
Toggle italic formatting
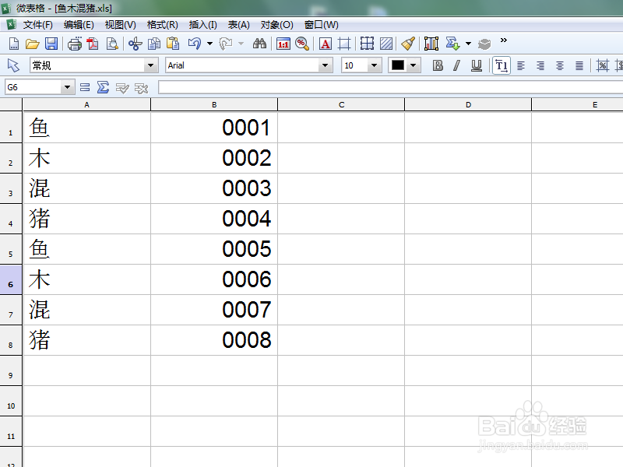[x=457, y=65]
